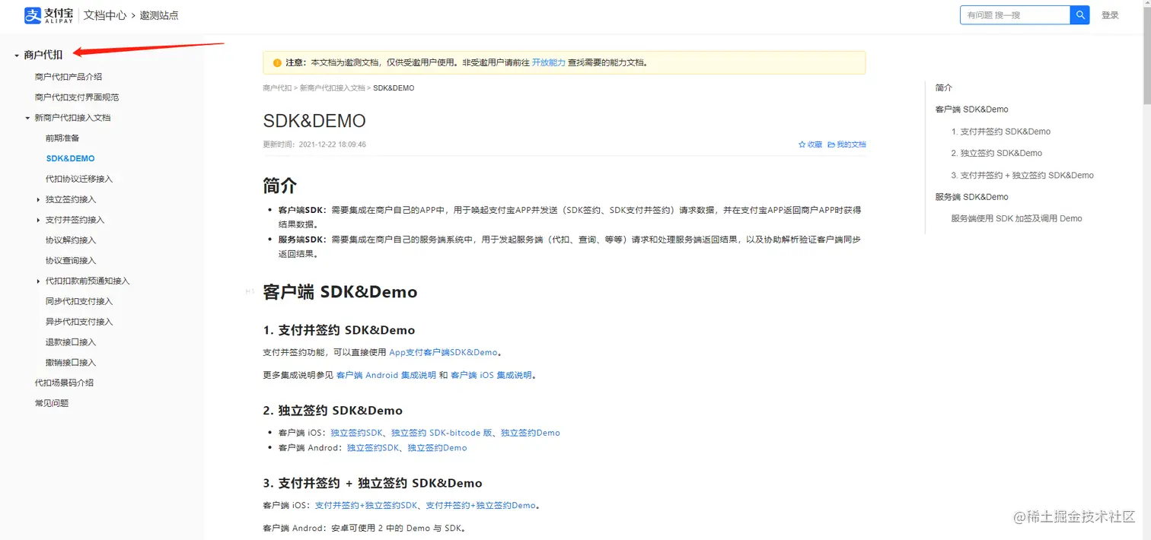Click the orange warning icon beside 注意
Image resolution: width=1151 pixels, height=540 pixels.
click(x=277, y=63)
